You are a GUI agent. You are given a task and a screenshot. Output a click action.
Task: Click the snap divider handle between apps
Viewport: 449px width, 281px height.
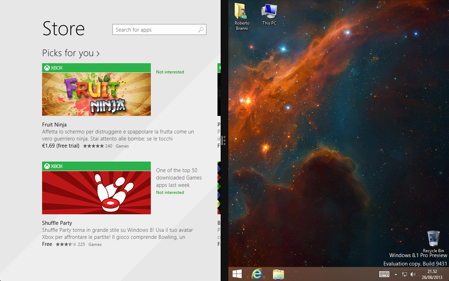[x=224, y=140]
